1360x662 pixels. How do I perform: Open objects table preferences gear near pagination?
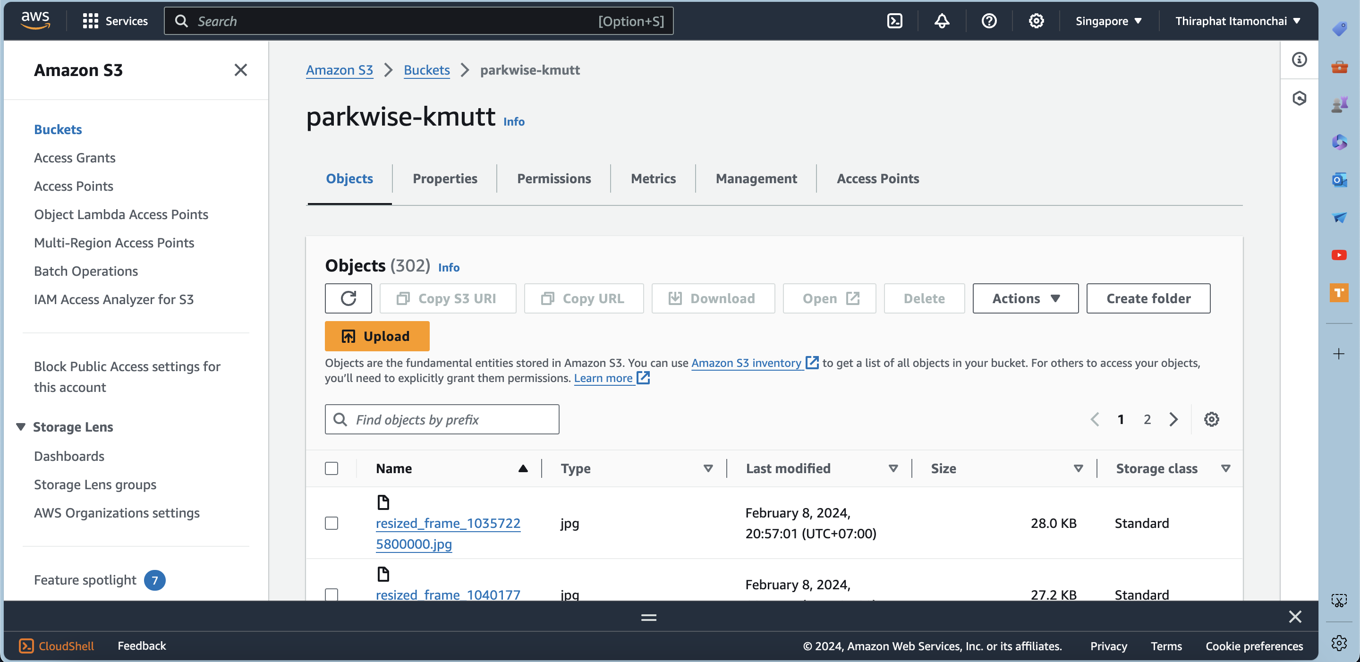coord(1212,419)
